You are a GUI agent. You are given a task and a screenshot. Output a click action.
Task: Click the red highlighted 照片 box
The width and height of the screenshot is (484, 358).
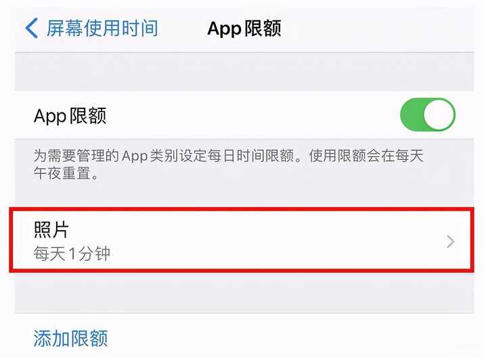[x=242, y=240]
